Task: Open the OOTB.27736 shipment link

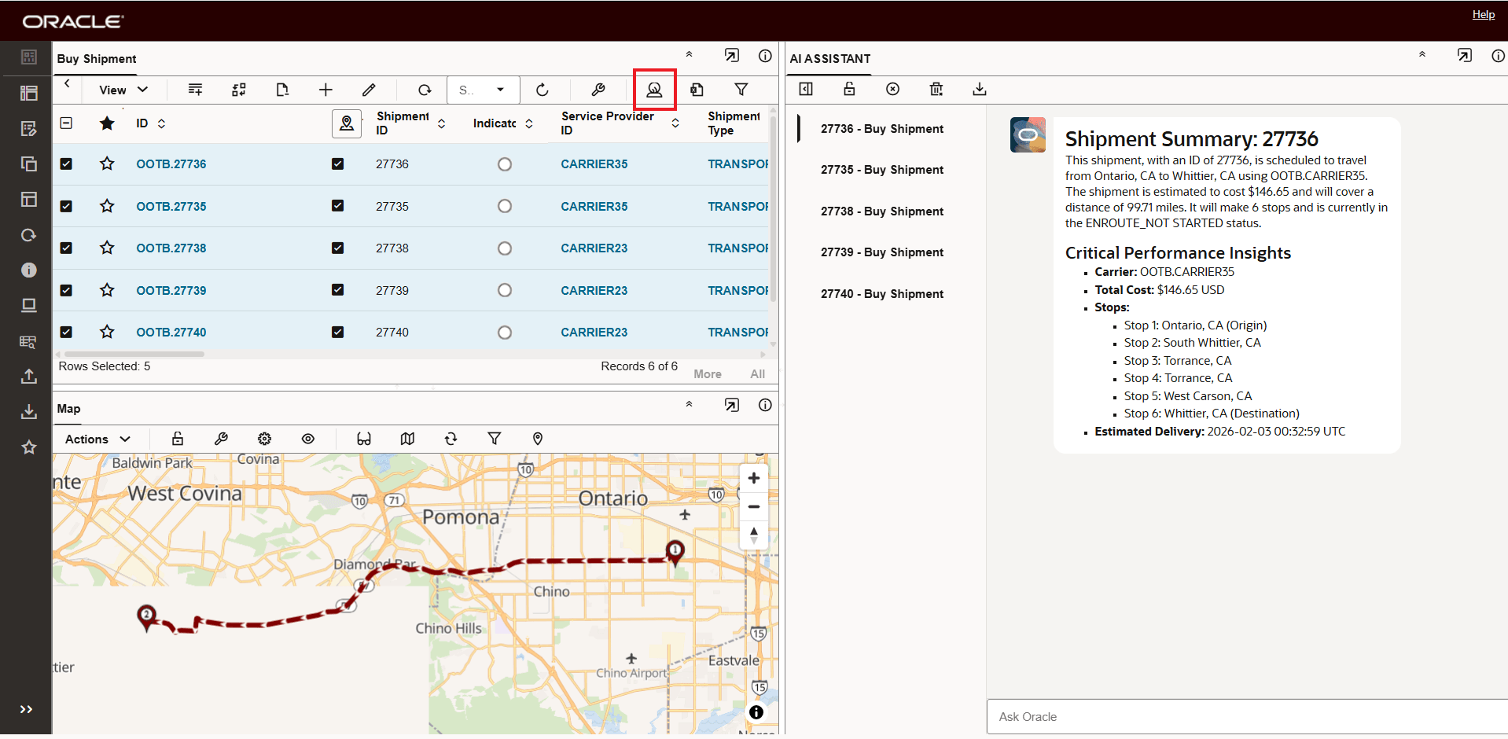Action: (x=171, y=164)
